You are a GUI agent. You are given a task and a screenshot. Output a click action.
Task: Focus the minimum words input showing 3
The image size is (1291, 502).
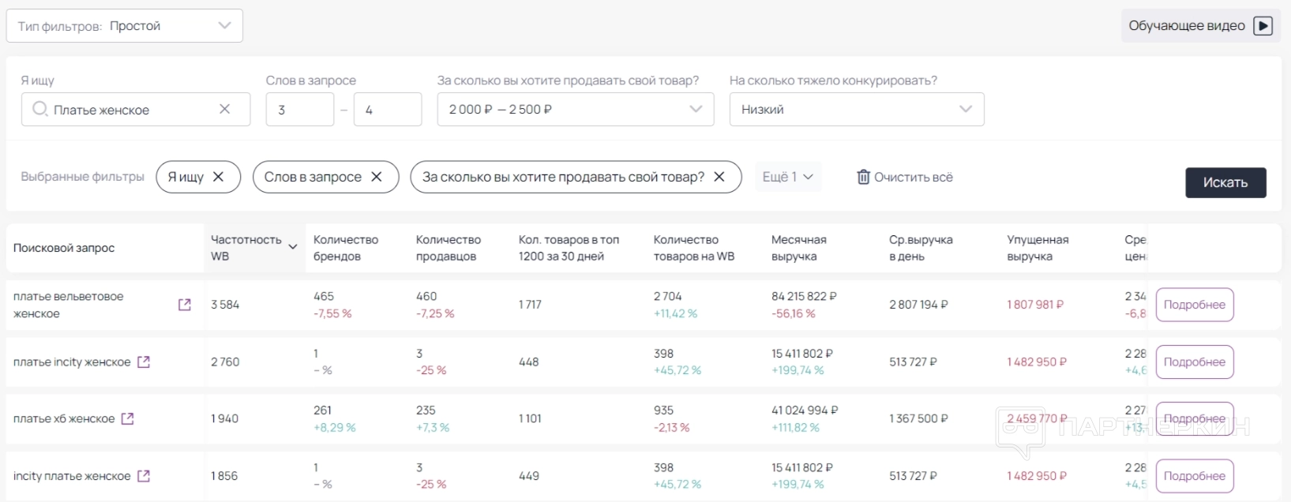click(x=299, y=109)
